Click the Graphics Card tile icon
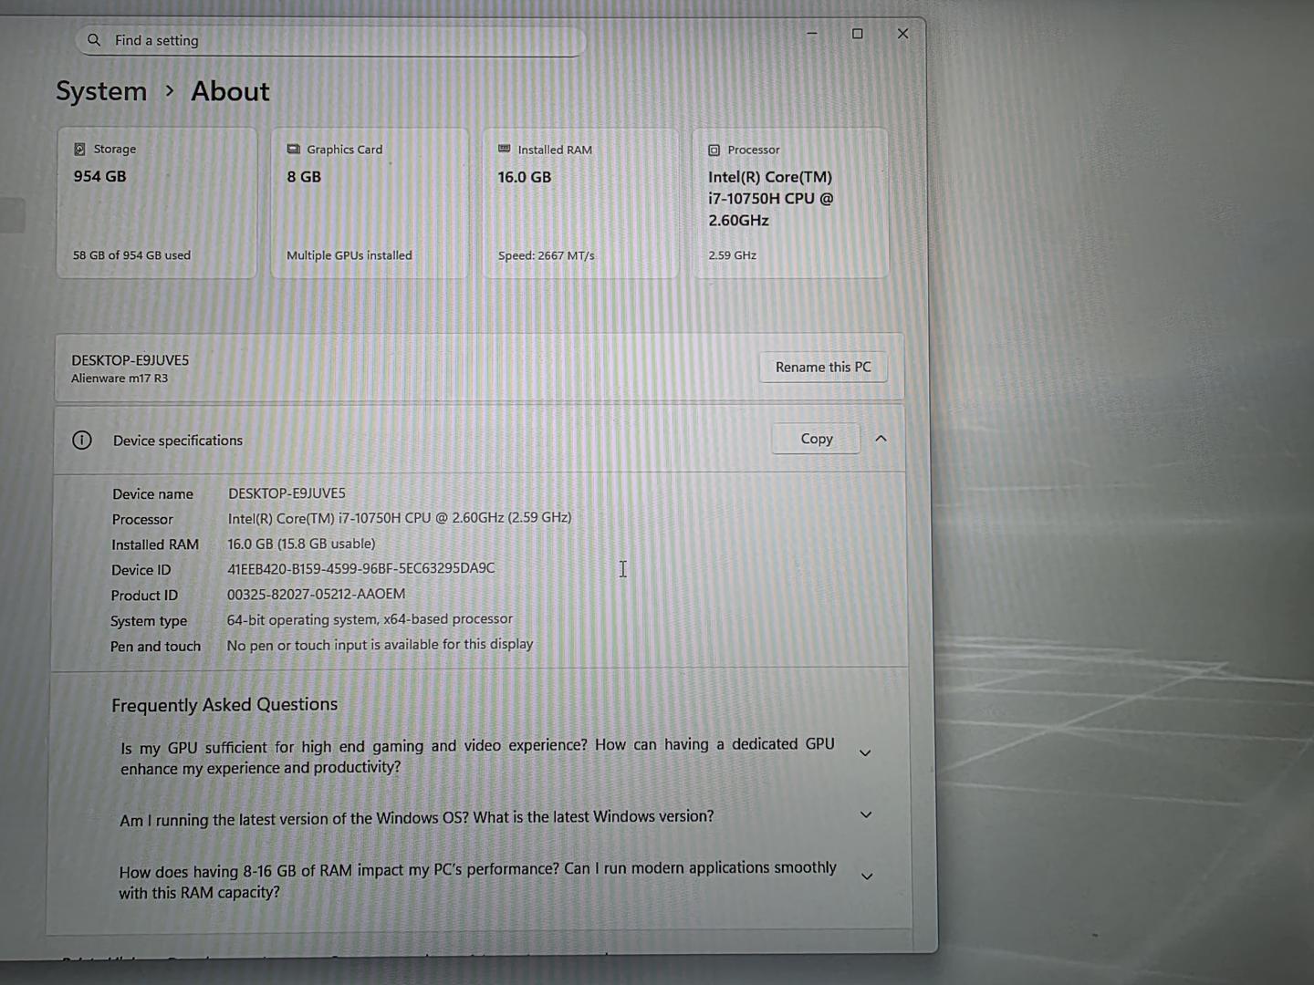This screenshot has height=985, width=1314. [x=294, y=149]
